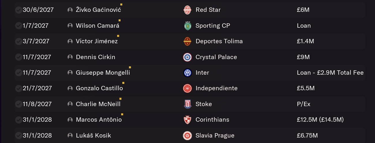Select the Corinthians club crest

coord(187,120)
